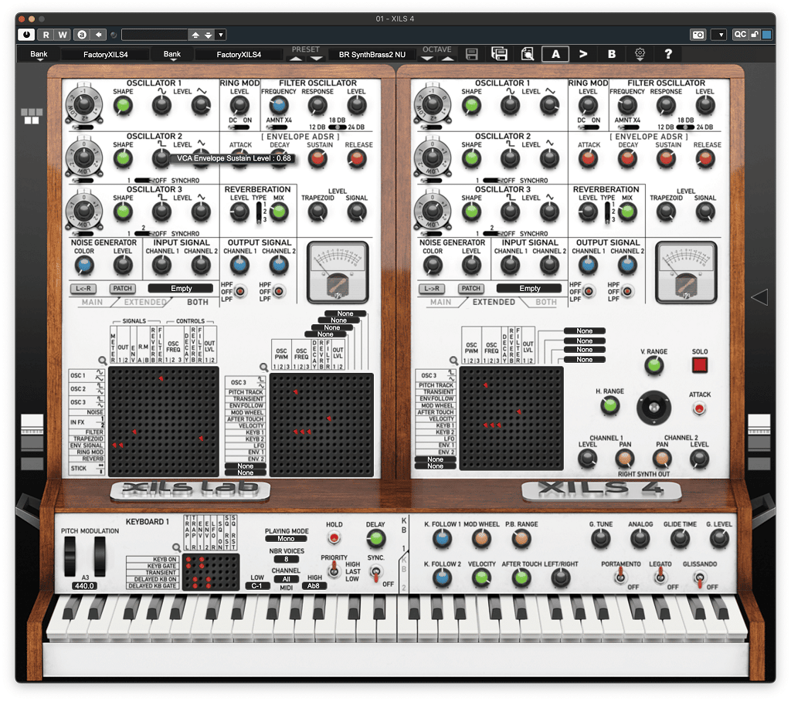Click the orange Channel 1 Pan knob

pyautogui.click(x=624, y=459)
